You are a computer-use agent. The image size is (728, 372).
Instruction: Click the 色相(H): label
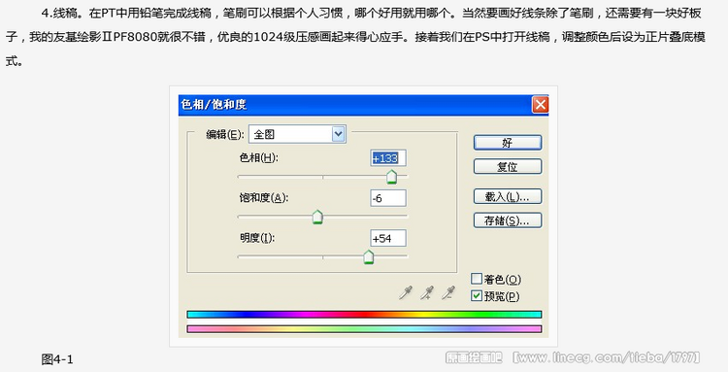click(x=258, y=158)
